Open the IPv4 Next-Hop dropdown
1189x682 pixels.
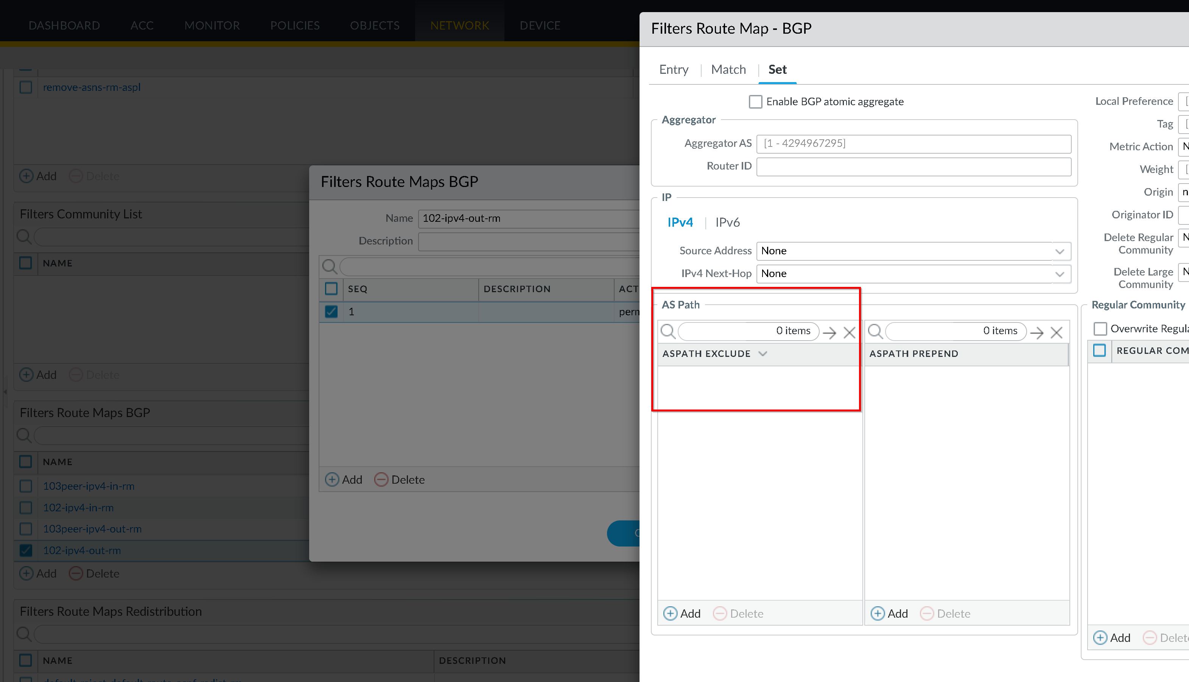[x=1059, y=274]
